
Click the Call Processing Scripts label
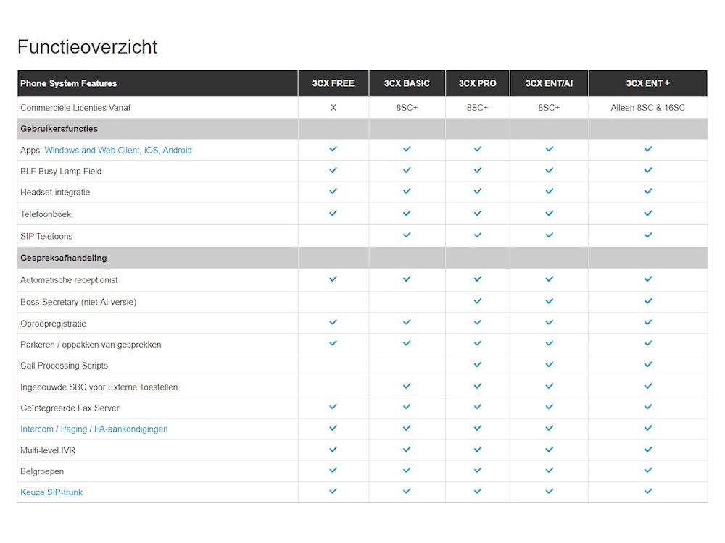(x=65, y=365)
